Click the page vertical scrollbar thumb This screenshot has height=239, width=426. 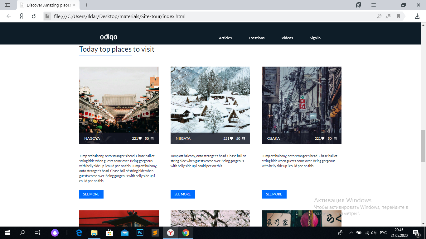(x=423, y=146)
